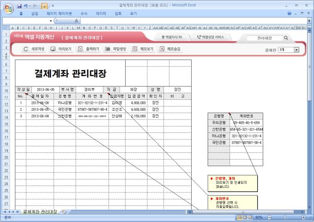Switch to Page Break Preview
The height and width of the screenshot is (222, 314).
click(250, 217)
